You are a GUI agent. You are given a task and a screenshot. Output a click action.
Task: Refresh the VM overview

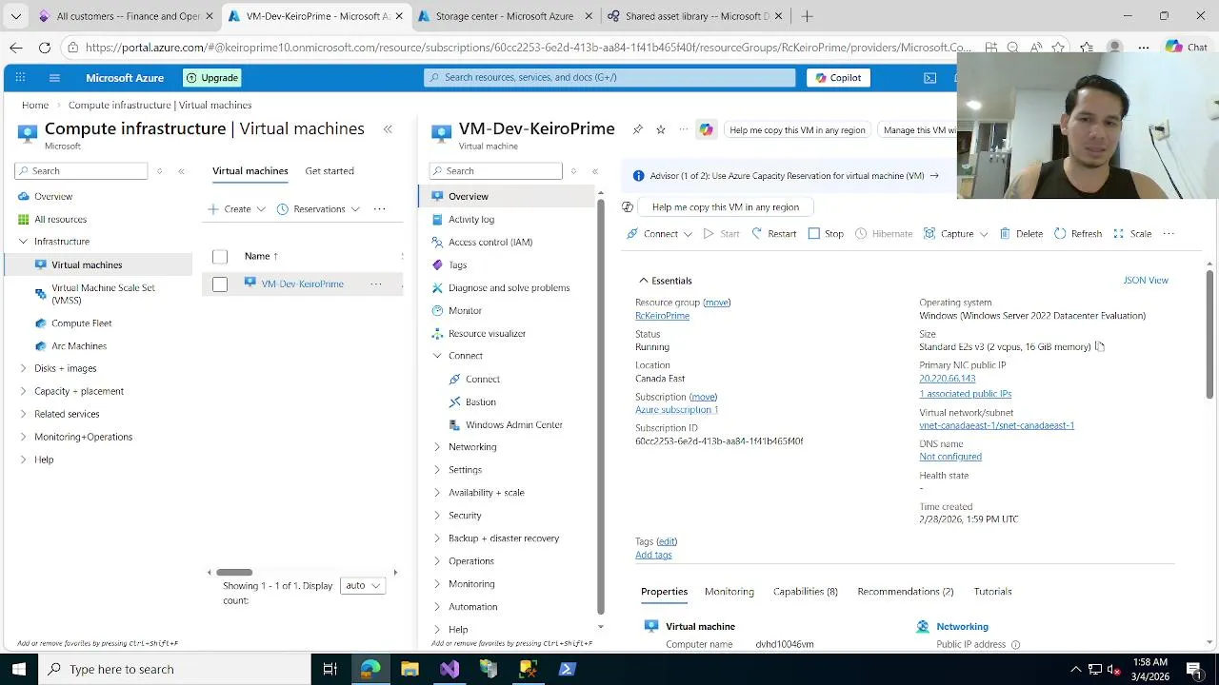point(1078,234)
